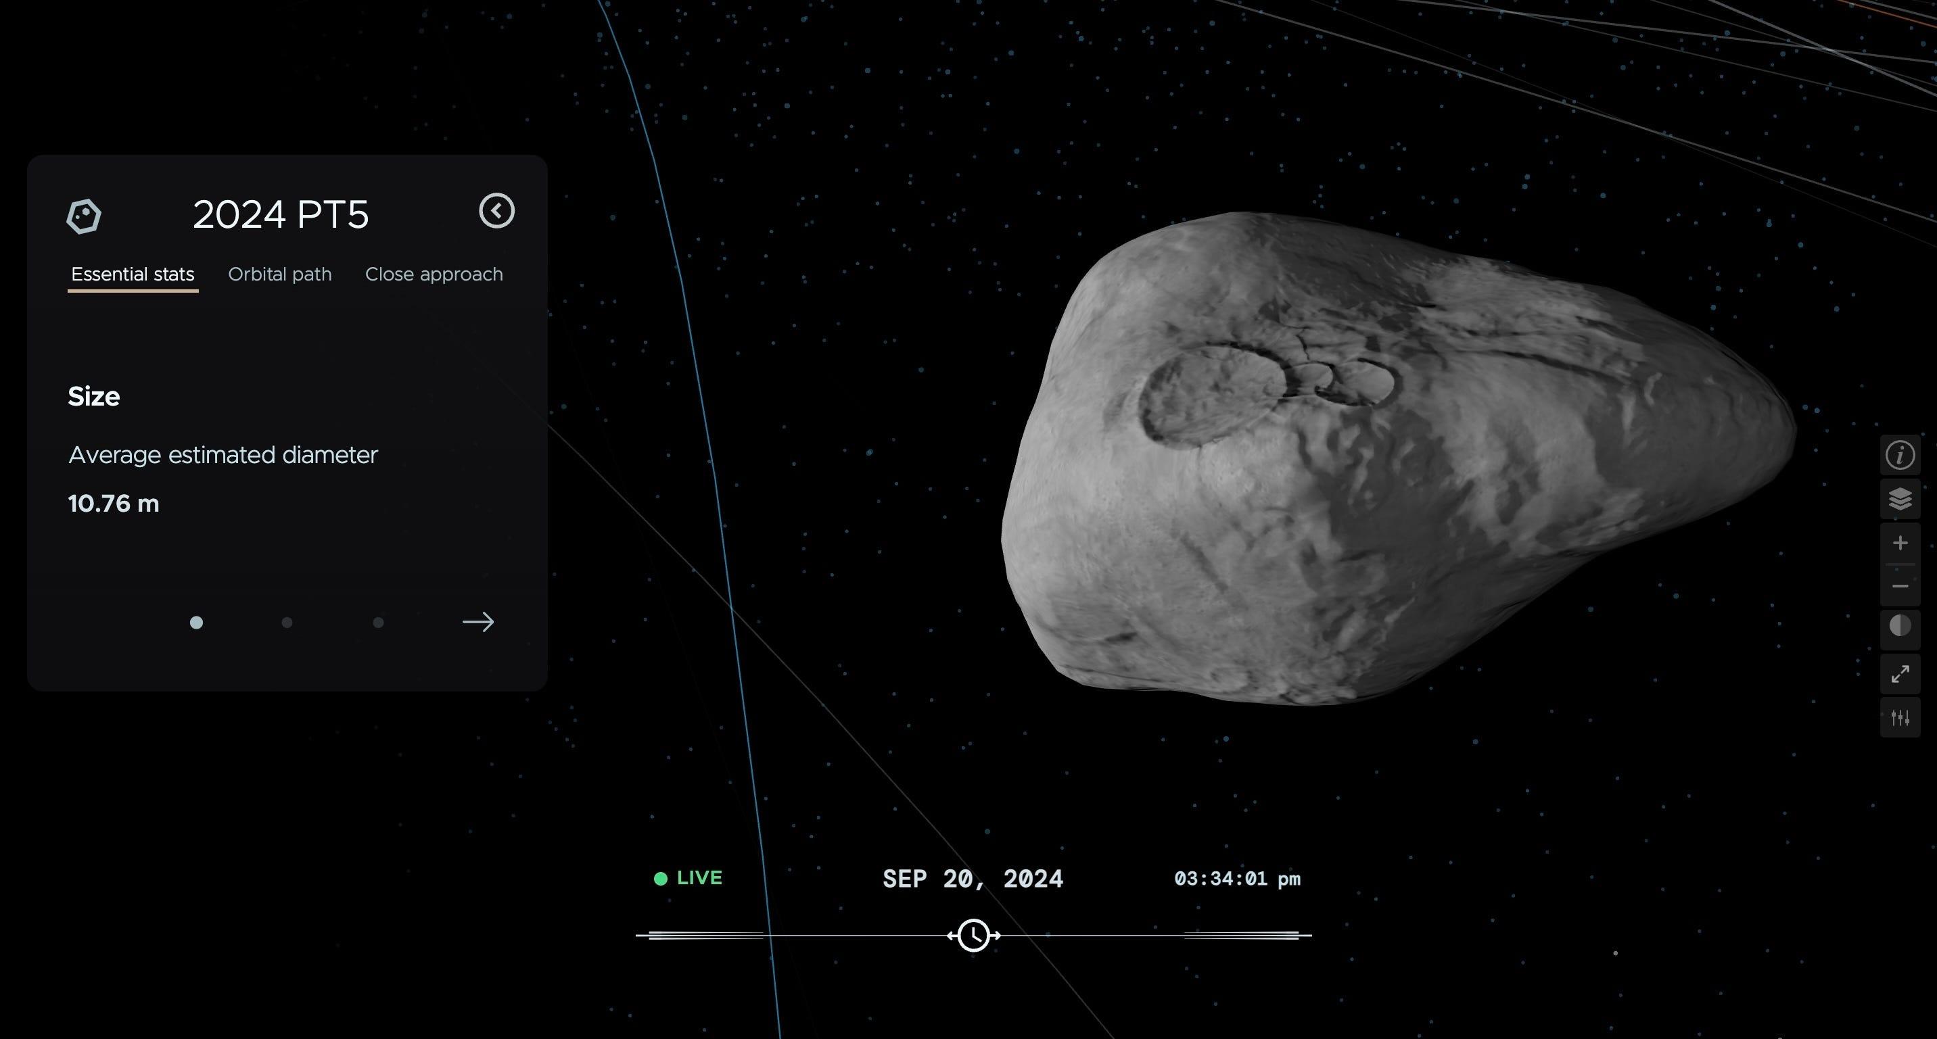
Task: Open the sliders settings icon
Action: (x=1899, y=718)
